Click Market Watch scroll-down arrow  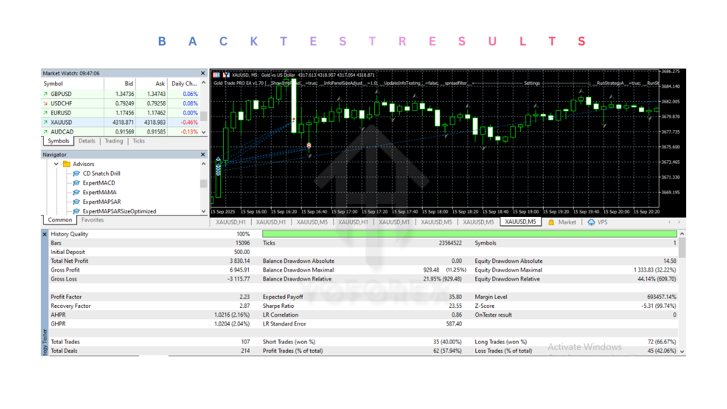(x=203, y=131)
